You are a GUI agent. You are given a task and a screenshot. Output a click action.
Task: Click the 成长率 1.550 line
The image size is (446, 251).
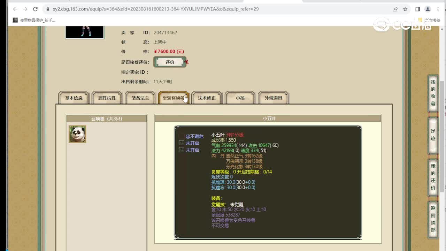coord(223,140)
